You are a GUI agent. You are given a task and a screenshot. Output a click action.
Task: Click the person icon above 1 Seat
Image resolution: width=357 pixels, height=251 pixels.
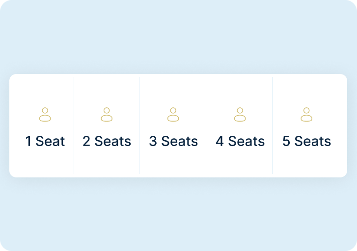point(45,115)
